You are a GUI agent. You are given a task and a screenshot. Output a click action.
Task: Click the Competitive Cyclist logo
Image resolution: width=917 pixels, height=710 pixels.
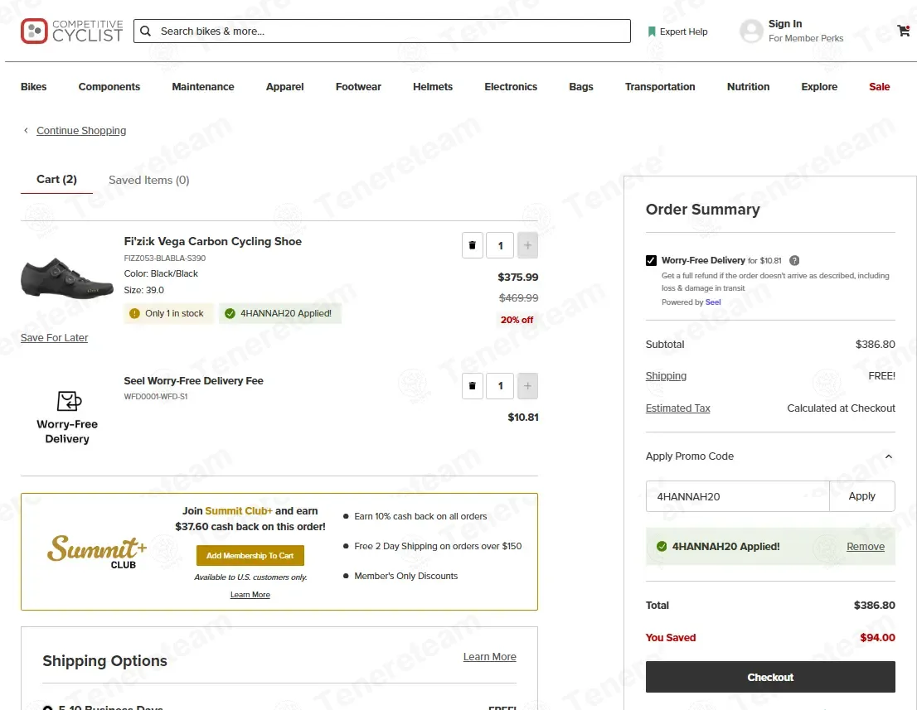71,31
